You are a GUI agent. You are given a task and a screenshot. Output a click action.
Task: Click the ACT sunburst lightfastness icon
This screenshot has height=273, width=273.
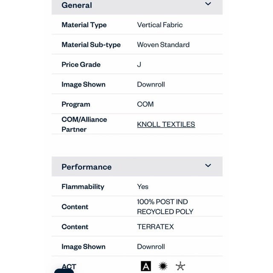pos(163,267)
